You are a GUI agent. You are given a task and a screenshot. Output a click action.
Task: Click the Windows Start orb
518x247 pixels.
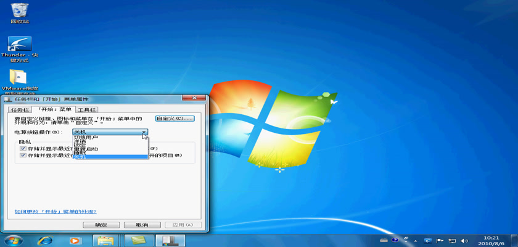click(x=12, y=240)
